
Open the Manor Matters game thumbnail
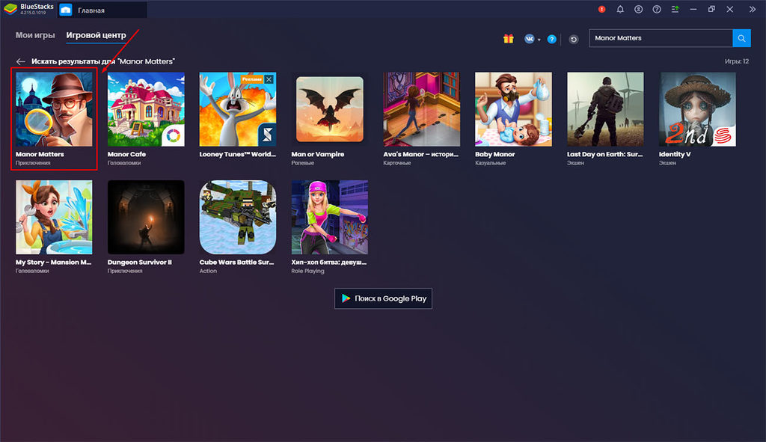(54, 109)
